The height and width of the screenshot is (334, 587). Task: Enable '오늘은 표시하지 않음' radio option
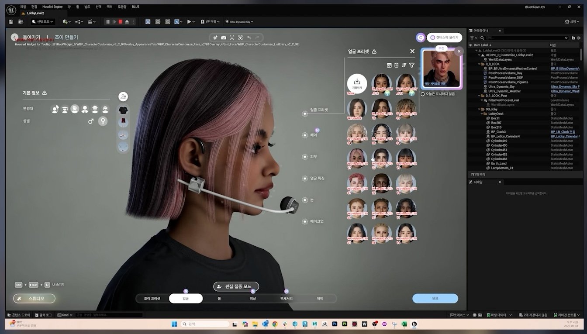423,94
